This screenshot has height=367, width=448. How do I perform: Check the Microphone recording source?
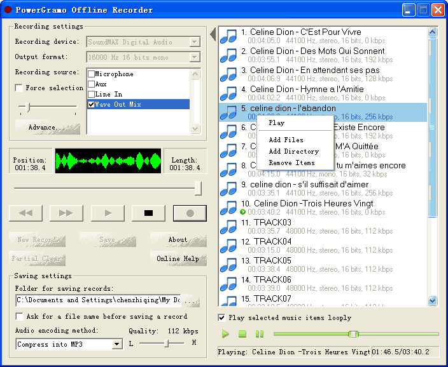(92, 74)
